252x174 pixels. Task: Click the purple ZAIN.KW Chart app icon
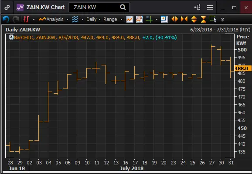coord(20,7)
